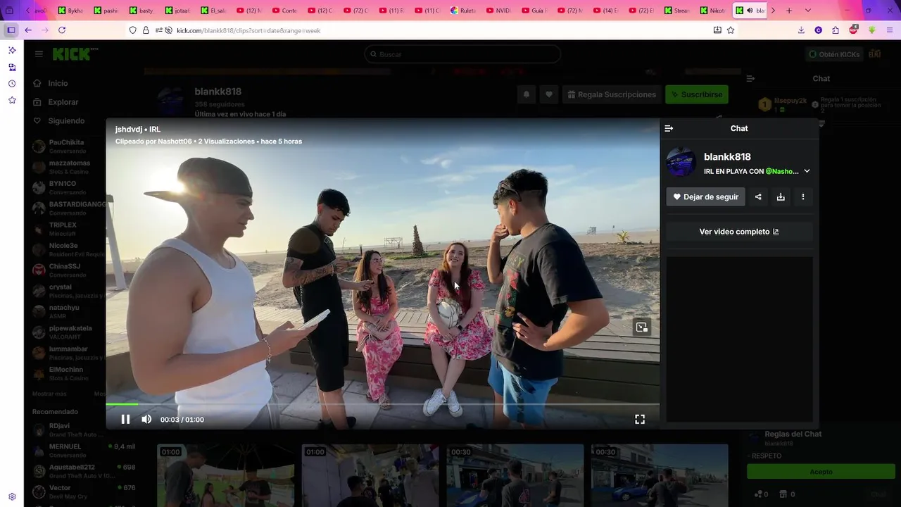Click the padlock site info icon
Viewport: 901px width, 507px height.
pos(146,30)
